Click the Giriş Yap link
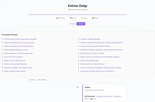The image size is (155, 102). [72, 24]
